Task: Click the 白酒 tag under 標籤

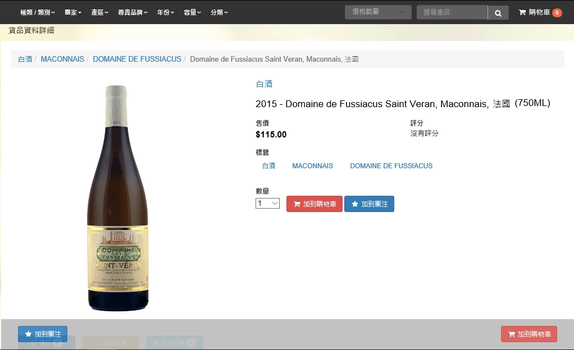Action: coord(268,165)
